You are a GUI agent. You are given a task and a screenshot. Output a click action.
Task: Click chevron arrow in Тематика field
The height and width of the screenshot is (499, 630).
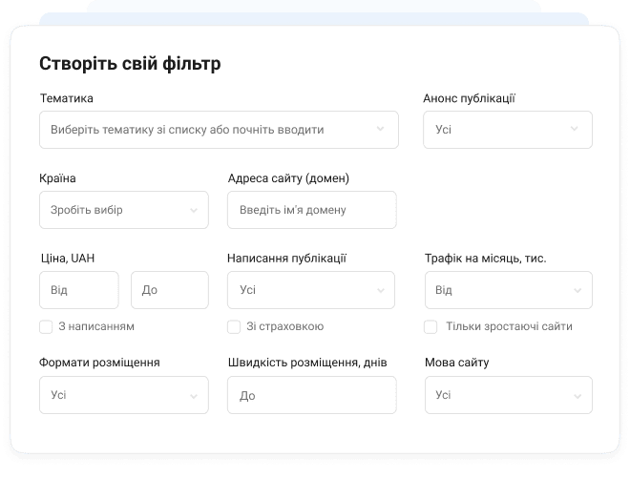tap(380, 129)
